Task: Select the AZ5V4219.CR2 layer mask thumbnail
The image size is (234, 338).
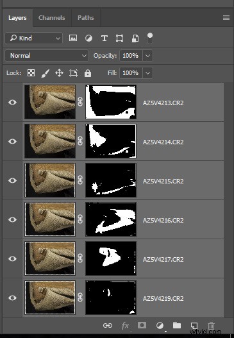Action: (111, 298)
